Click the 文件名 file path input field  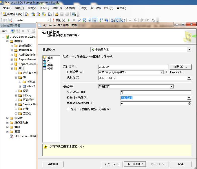tap(133, 67)
